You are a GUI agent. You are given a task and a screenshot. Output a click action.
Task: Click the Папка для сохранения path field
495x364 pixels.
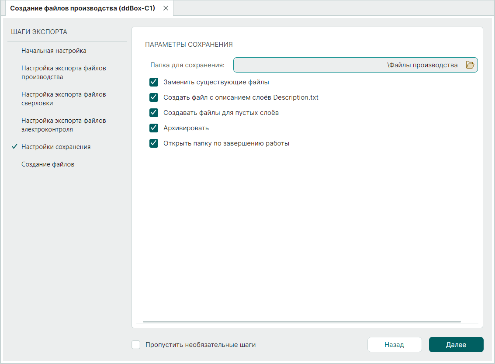coord(347,65)
